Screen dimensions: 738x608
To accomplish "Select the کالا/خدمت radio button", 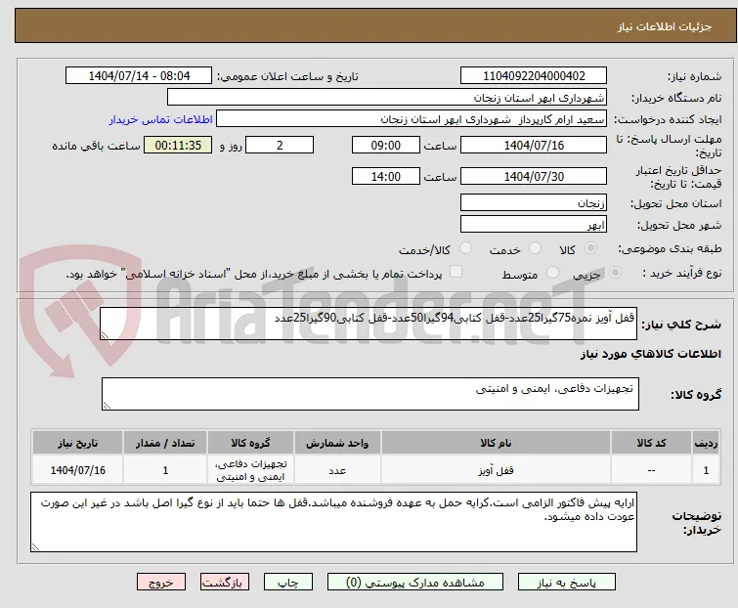I will 465,247.
